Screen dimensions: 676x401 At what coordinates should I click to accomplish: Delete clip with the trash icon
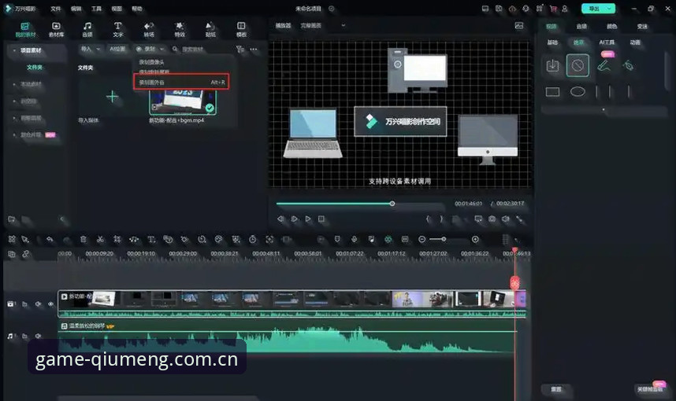click(84, 239)
